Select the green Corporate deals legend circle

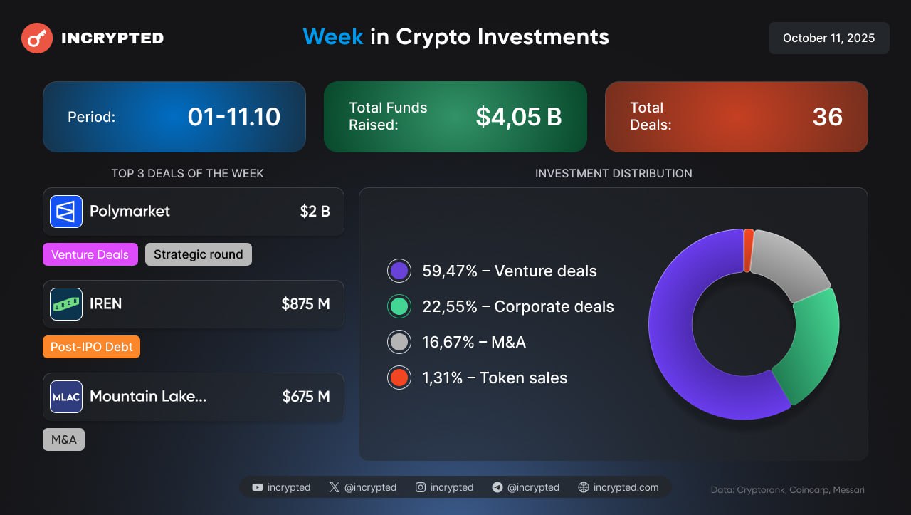click(x=399, y=306)
